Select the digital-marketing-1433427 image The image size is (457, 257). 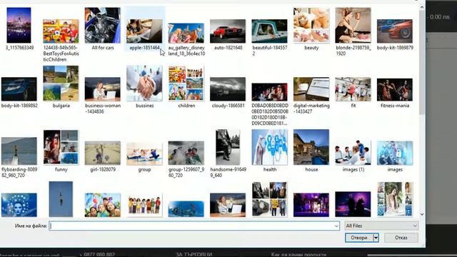pos(311,89)
